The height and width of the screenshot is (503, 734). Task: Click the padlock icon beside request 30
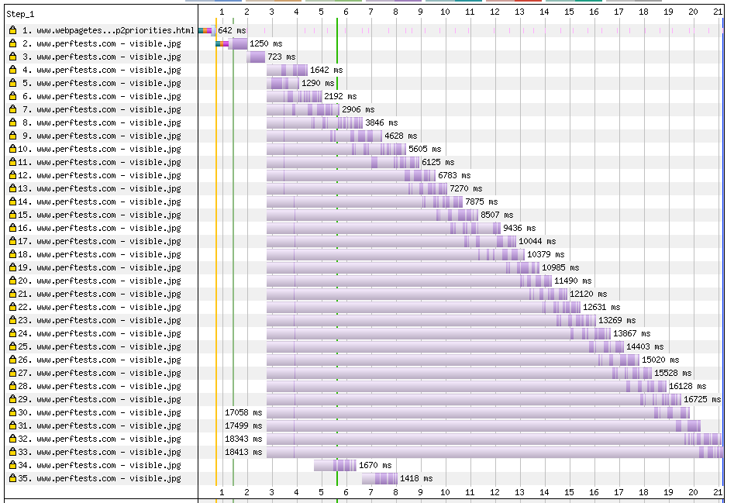(12, 412)
